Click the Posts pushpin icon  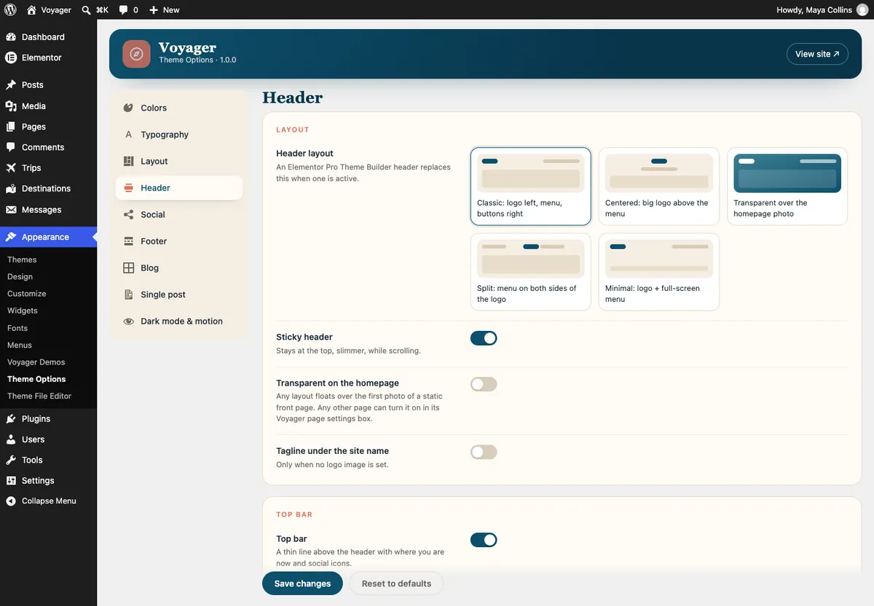coord(11,85)
